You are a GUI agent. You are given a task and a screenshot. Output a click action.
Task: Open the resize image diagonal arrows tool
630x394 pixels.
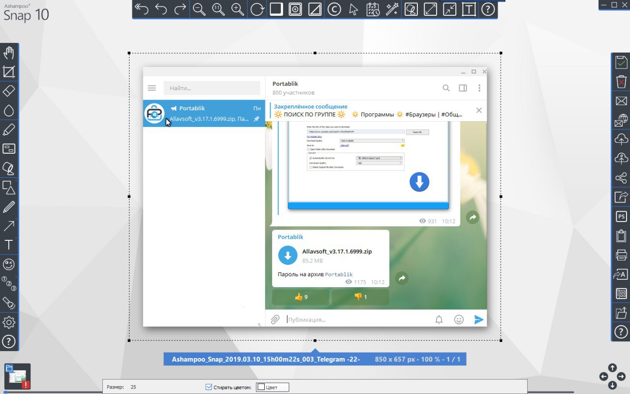pos(430,9)
